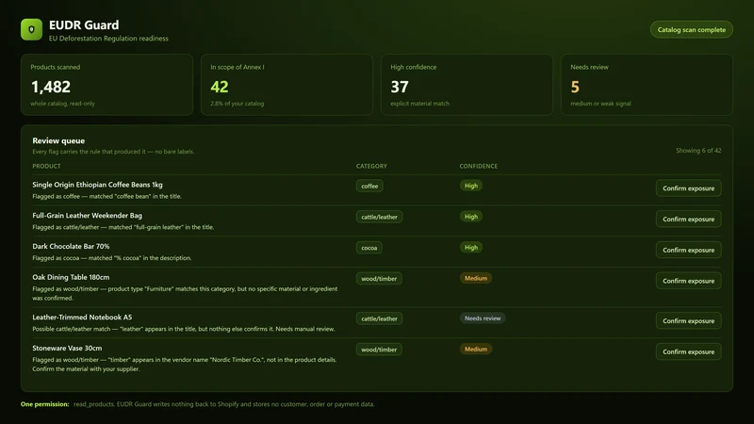Click Nordic Timber Co. vendor explanation text
The width and height of the screenshot is (754, 424).
[184, 365]
